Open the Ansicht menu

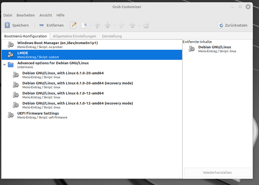click(46, 15)
